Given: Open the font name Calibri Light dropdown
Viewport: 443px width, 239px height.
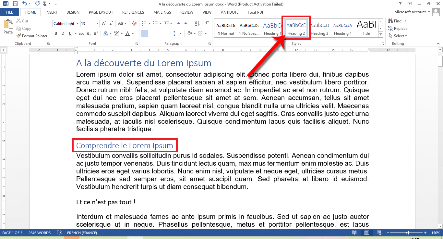Looking at the screenshot, I should click(x=78, y=24).
